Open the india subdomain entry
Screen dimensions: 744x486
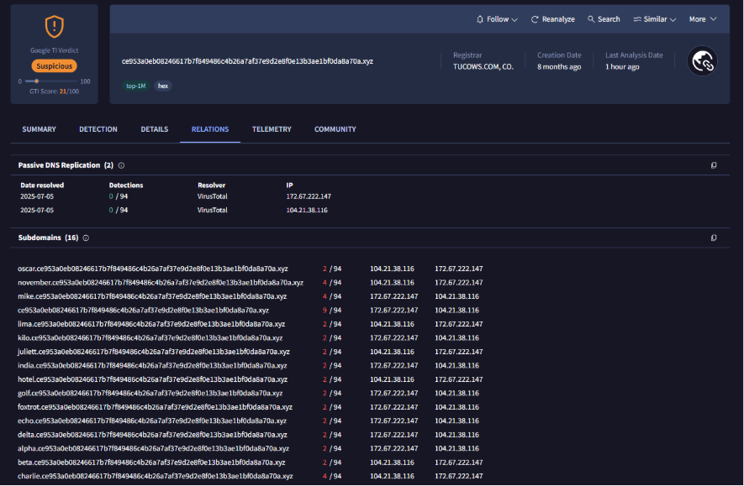tap(152, 365)
